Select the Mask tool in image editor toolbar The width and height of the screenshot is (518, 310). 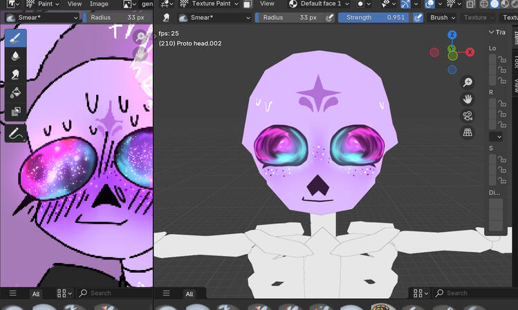[15, 111]
